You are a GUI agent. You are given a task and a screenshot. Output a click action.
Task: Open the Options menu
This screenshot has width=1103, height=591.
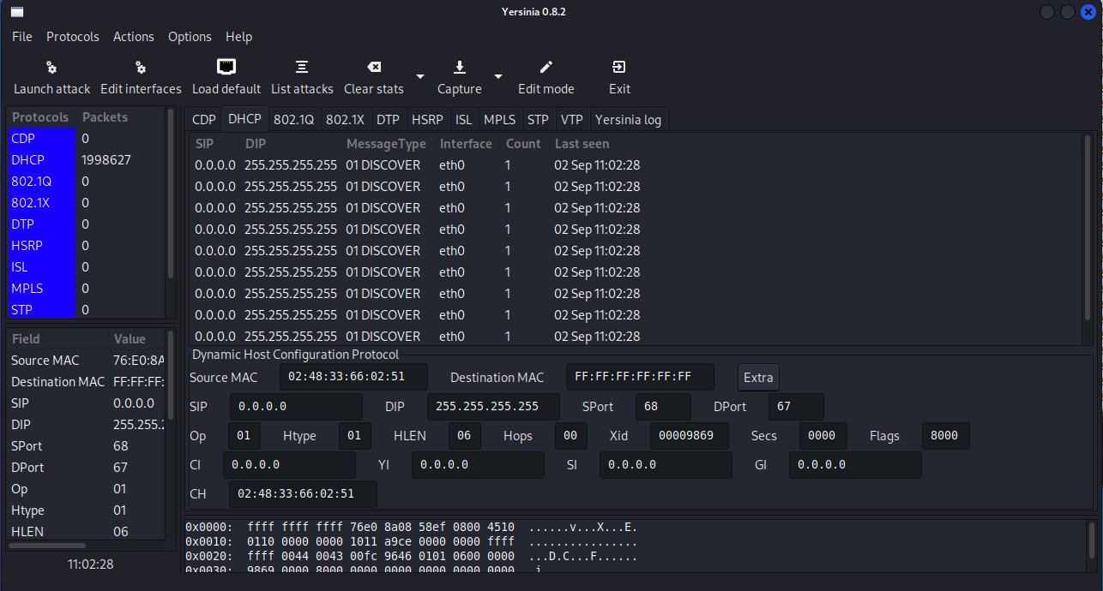[190, 37]
